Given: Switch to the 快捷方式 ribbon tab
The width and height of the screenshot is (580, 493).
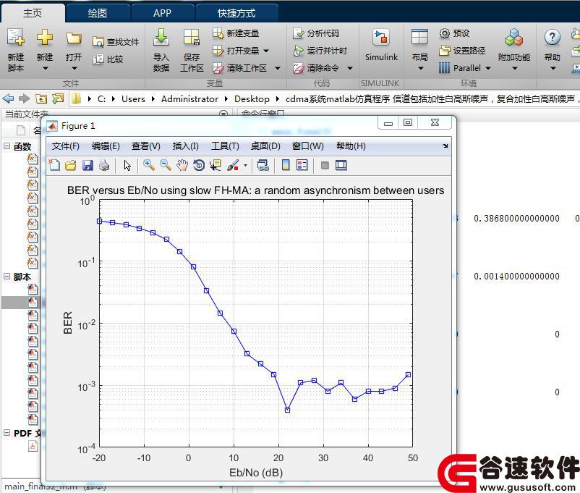Looking at the screenshot, I should 236,13.
